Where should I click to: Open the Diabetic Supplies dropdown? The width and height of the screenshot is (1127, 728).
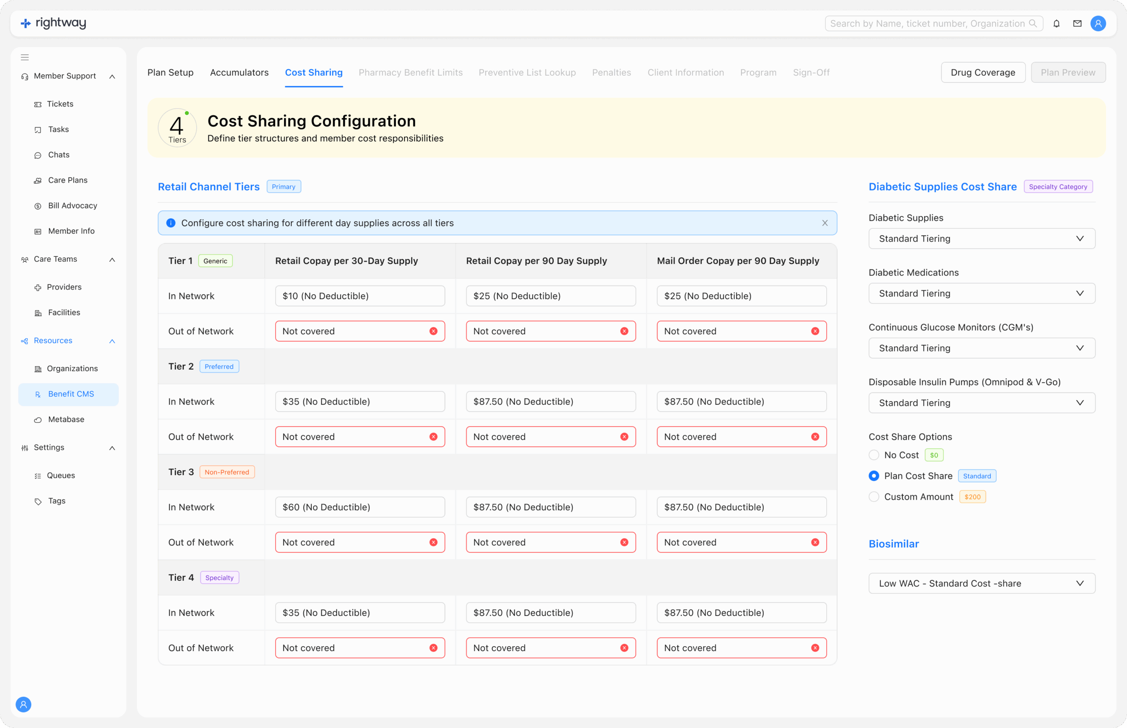pos(981,239)
